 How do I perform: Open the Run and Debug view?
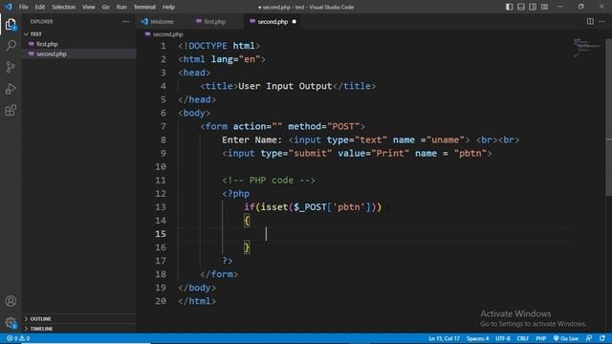click(x=11, y=89)
